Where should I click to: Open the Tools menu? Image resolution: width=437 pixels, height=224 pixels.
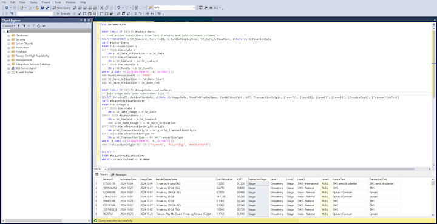[58, 2]
